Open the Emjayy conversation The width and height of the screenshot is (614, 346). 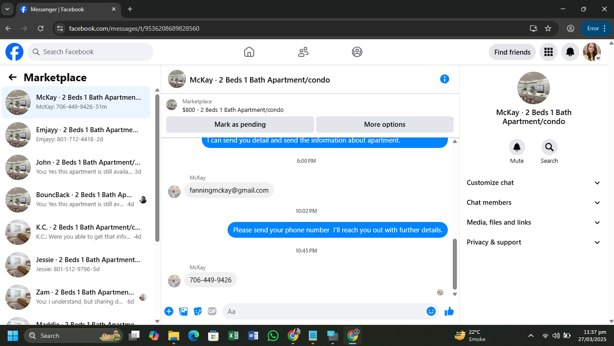[76, 135]
